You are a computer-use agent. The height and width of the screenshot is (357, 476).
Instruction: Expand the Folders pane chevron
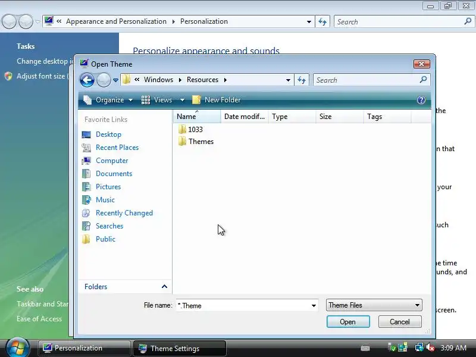[165, 287]
